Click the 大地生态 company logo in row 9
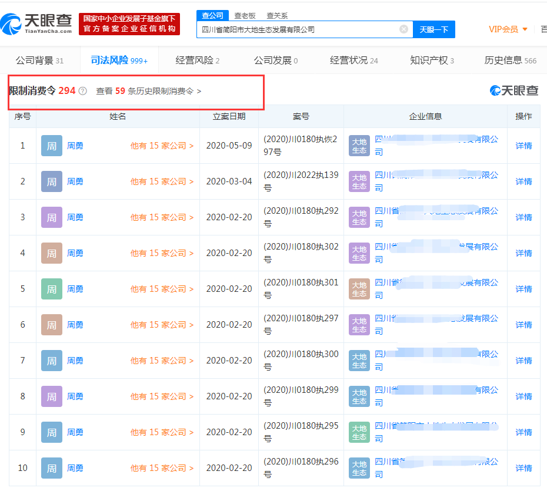This screenshot has height=488, width=547. (x=359, y=432)
